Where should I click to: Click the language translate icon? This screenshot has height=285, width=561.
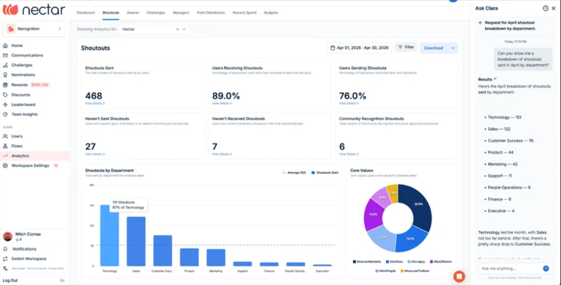point(5,268)
